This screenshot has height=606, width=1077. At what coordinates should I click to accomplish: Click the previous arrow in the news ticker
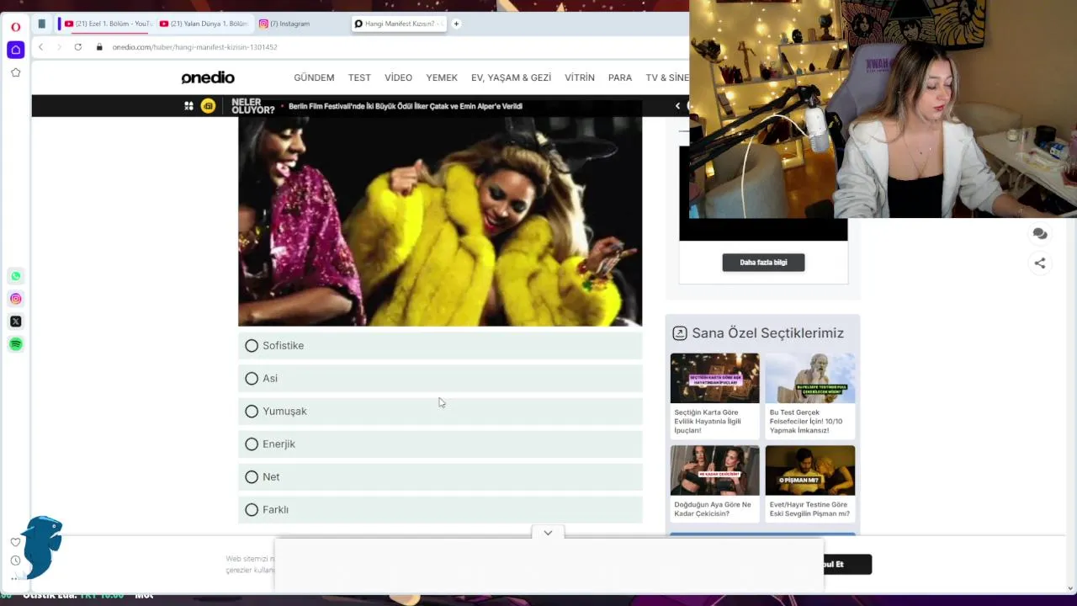[x=677, y=106]
